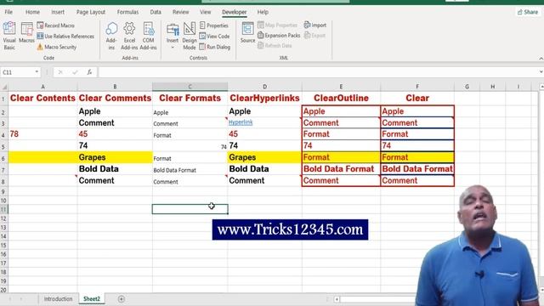Click View Code

(x=214, y=36)
